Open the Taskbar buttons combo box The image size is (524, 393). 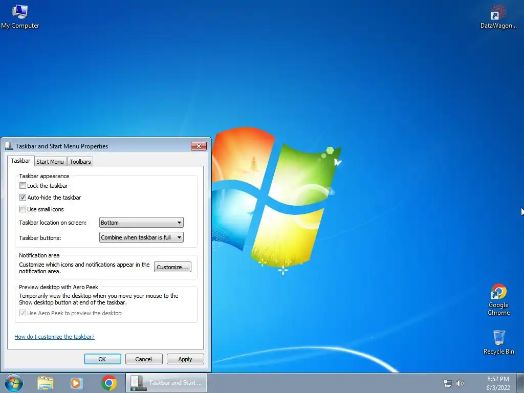tap(141, 237)
